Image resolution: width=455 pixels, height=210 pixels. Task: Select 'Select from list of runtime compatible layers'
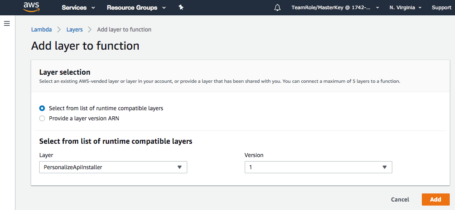click(42, 108)
